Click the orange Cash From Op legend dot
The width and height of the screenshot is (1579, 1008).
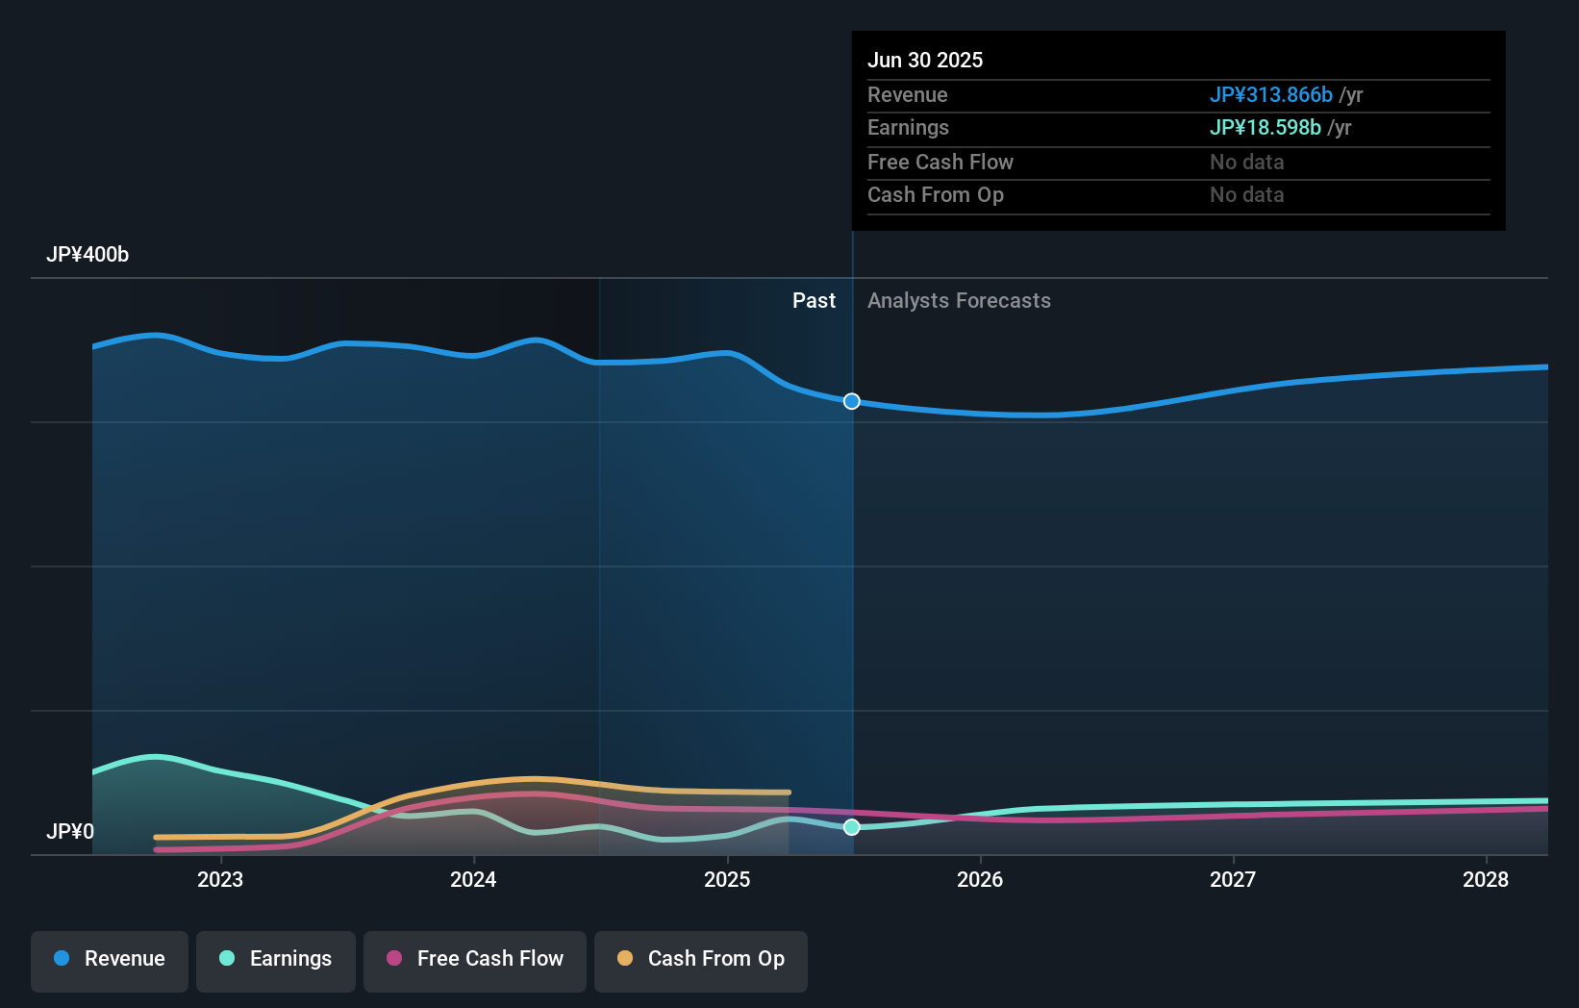pos(625,958)
